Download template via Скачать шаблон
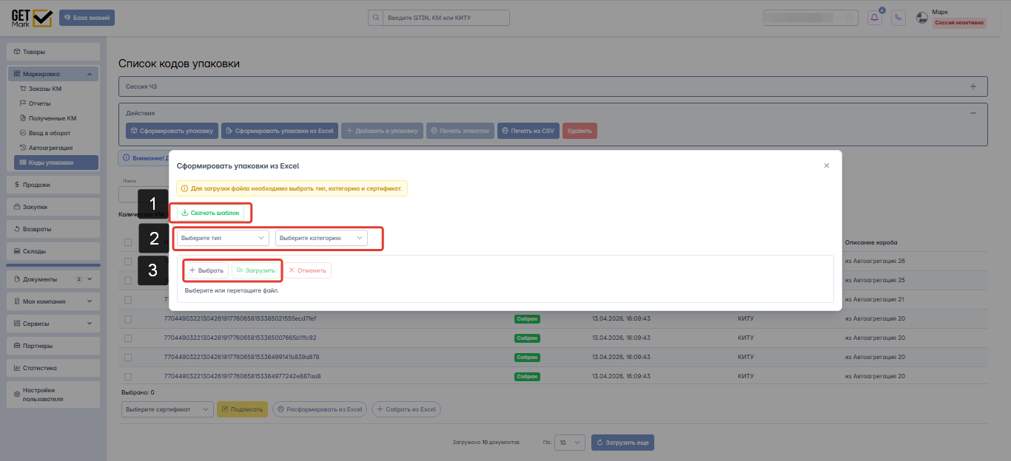This screenshot has height=461, width=1011. [x=210, y=213]
